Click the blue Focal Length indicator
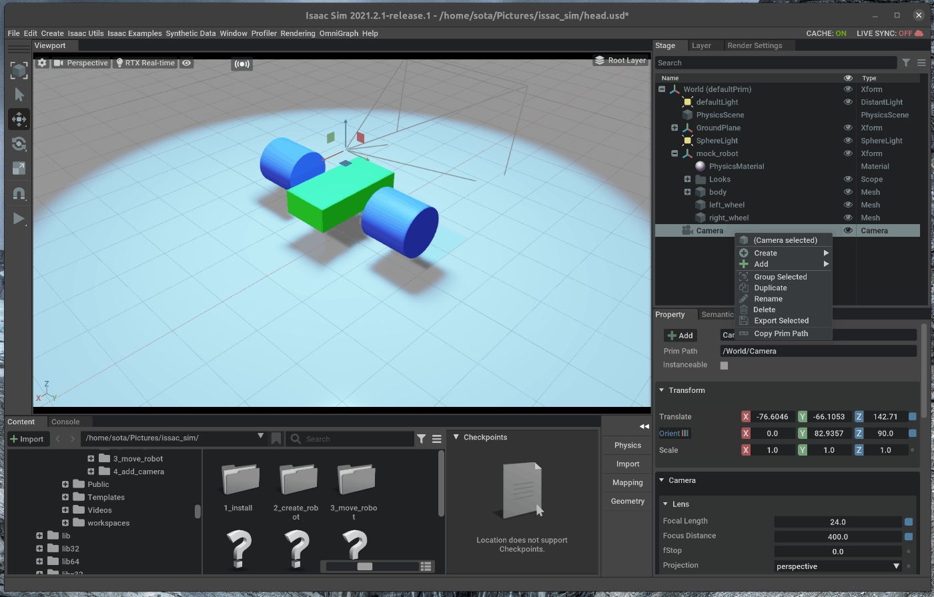The height and width of the screenshot is (597, 934). pyautogui.click(x=909, y=522)
